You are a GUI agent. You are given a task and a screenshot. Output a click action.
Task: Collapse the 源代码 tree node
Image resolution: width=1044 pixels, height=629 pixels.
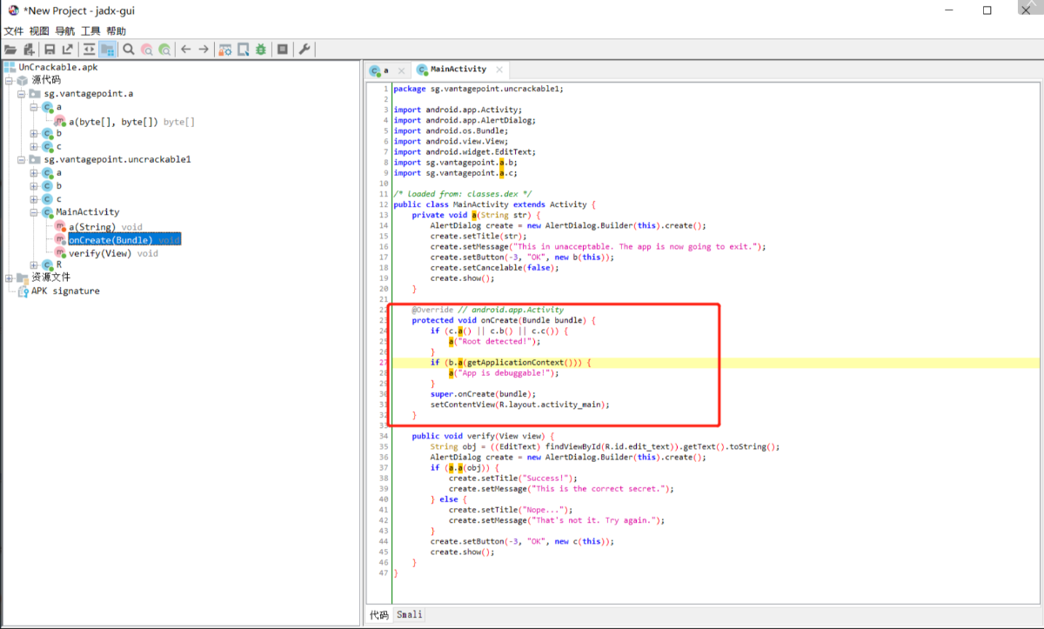pyautogui.click(x=9, y=80)
